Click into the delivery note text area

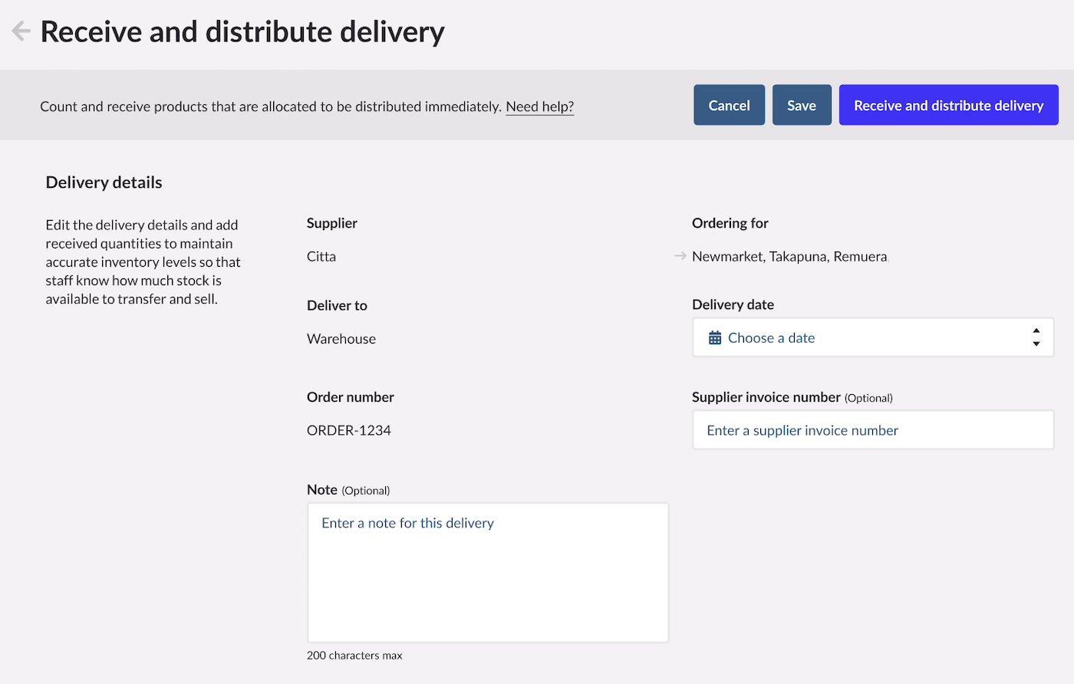coord(488,572)
